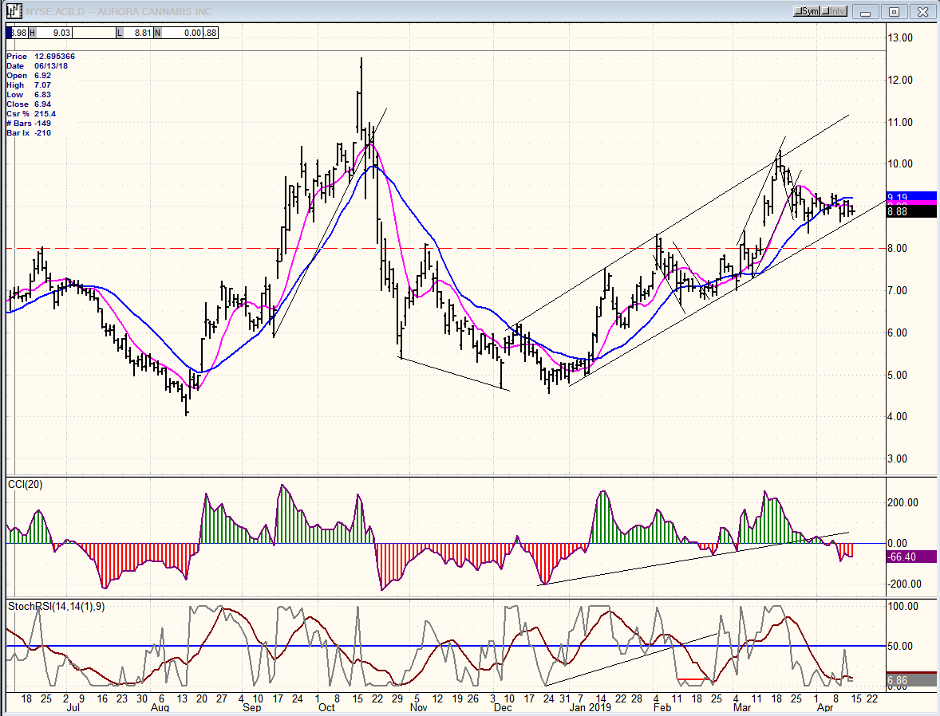Image resolution: width=940 pixels, height=716 pixels.
Task: Toggle the Intv link checkbox
Action: click(833, 11)
